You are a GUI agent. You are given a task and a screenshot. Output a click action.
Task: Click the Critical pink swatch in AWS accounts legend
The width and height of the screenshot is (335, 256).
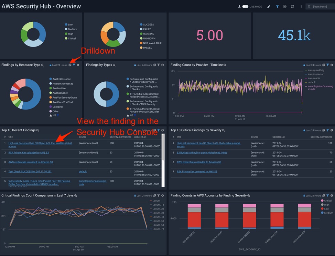322,201
